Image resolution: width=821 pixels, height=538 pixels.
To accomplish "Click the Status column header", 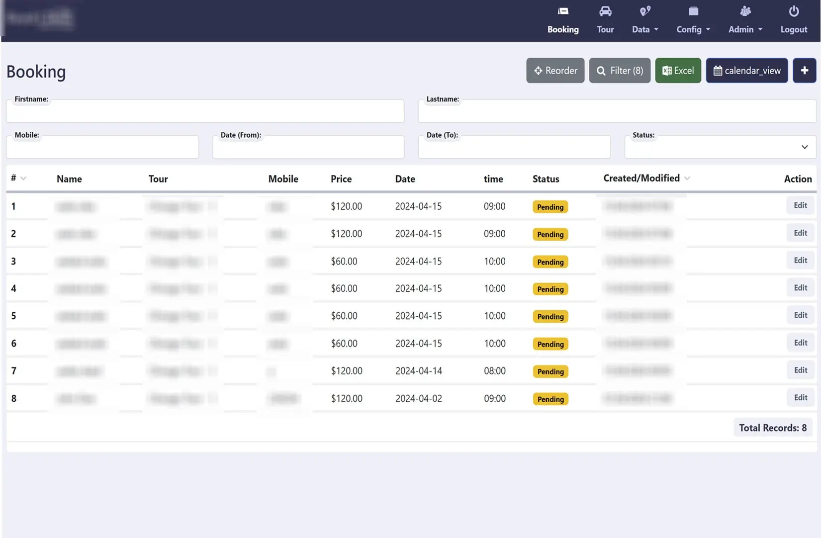I will (x=546, y=179).
